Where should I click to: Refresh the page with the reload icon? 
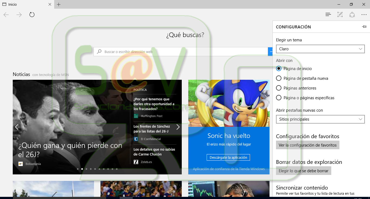[32, 15]
